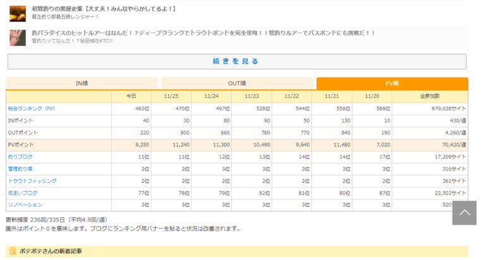The width and height of the screenshot is (485, 260).
Task: Click the icon beside ポテポテさんの新着記事 heading
Action: 14,251
